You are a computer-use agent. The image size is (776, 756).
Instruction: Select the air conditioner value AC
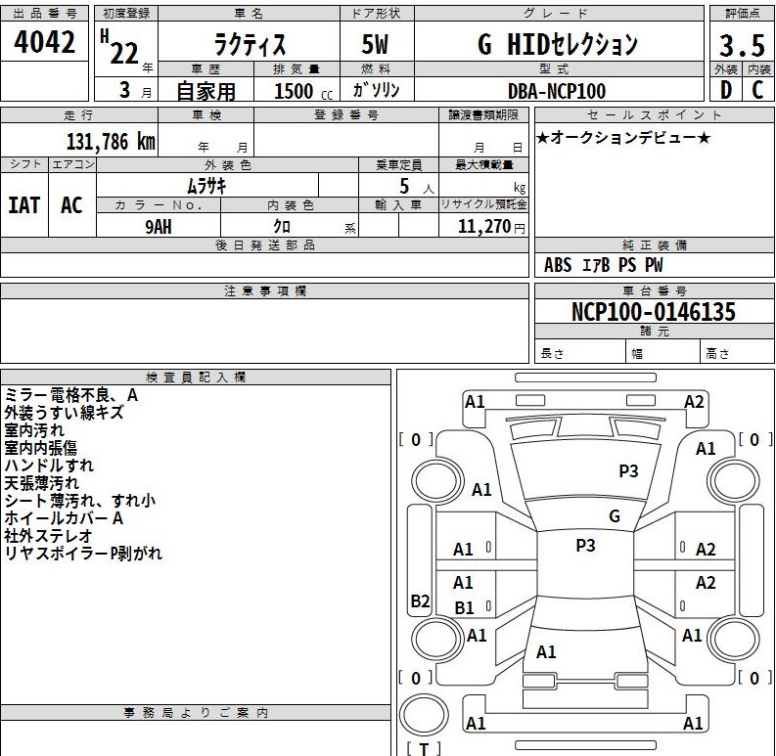(71, 205)
